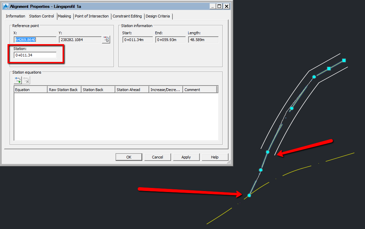Click the Comment column header
Viewport: 365px width, 229px height.
point(200,90)
